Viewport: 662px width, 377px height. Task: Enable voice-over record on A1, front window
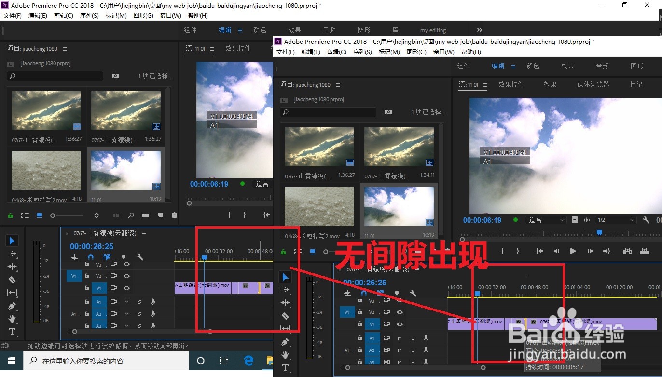point(426,338)
